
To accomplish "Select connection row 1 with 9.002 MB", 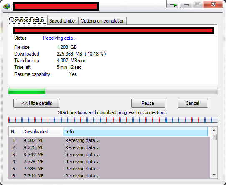I will click(x=109, y=140).
